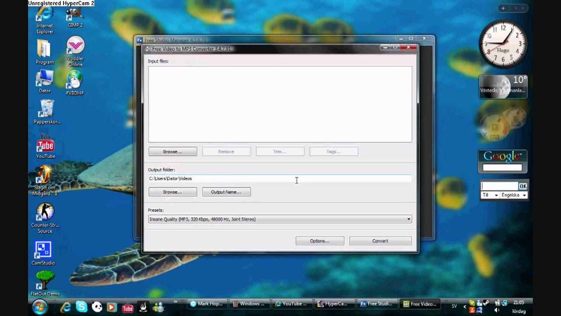
Task: Click the Output Name... button
Action: click(x=227, y=192)
